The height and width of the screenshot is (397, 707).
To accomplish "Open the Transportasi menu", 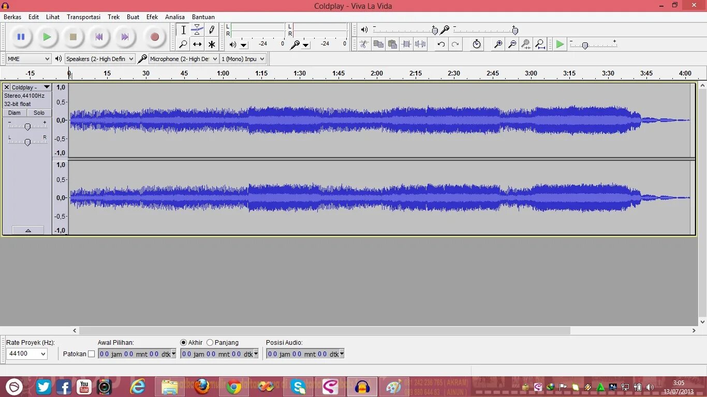I will 84,17.
